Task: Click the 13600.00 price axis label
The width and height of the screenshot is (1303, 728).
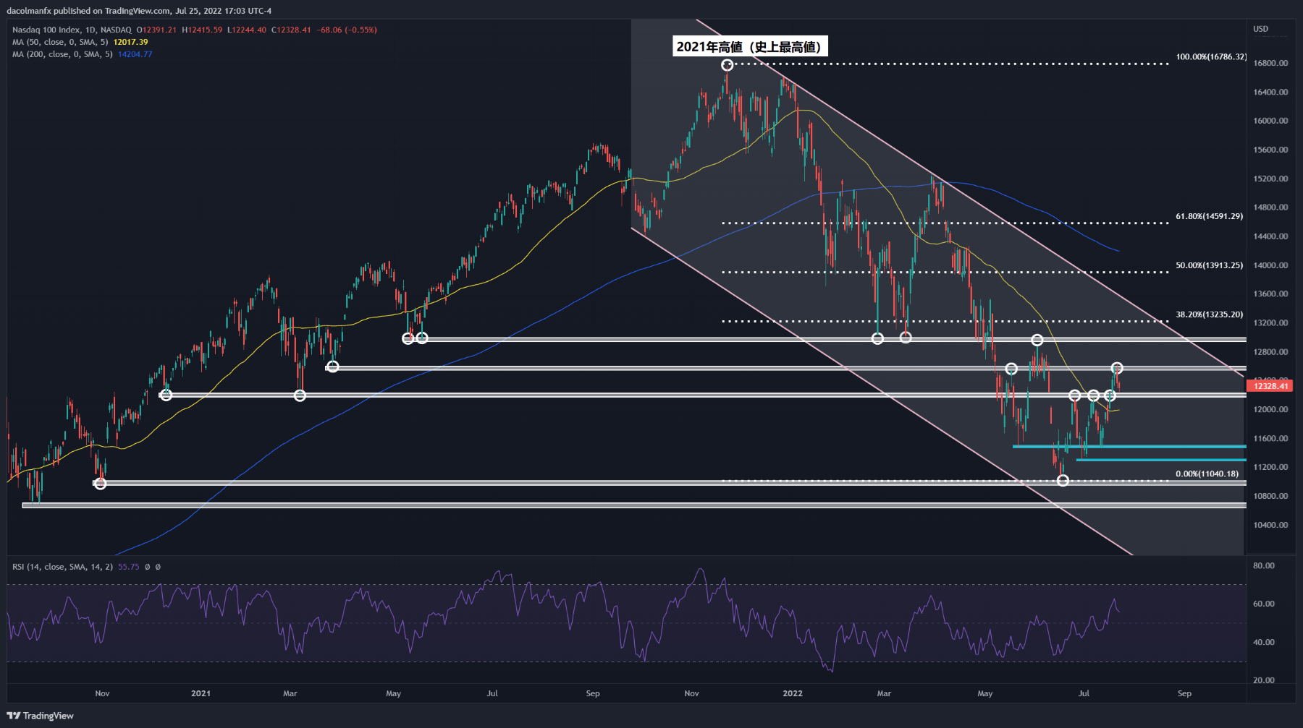Action: pyautogui.click(x=1270, y=294)
